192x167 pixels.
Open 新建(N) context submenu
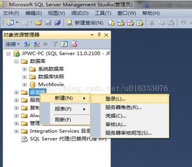click(65, 98)
